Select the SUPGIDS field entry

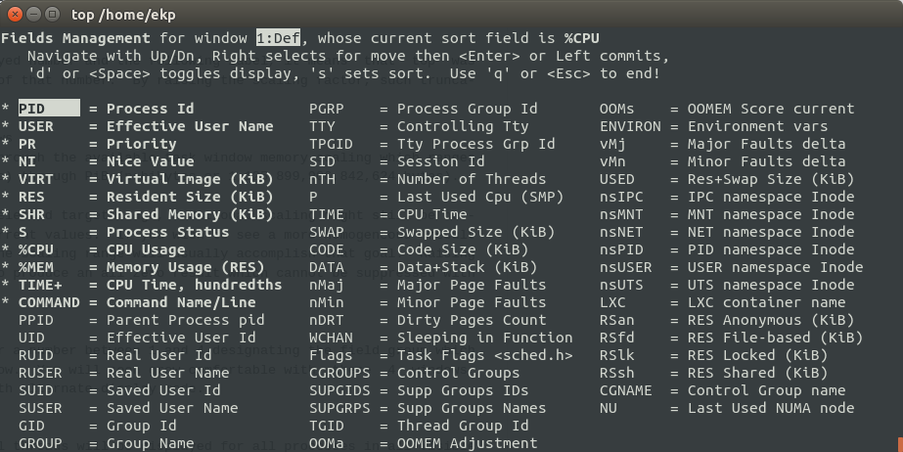tap(419, 390)
